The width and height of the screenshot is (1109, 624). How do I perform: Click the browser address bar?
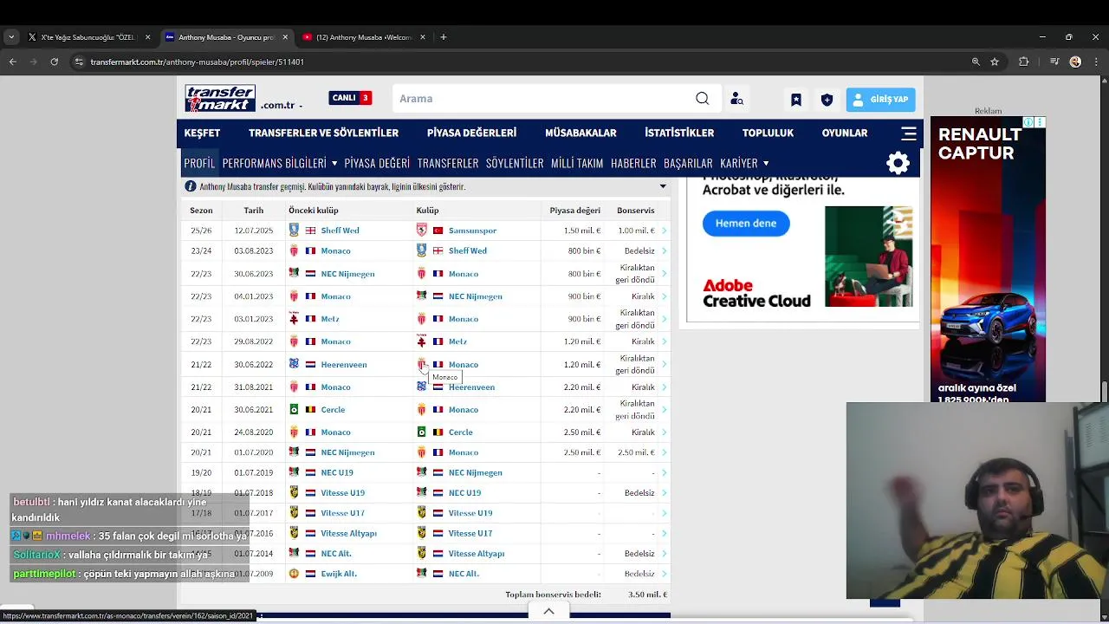[x=520, y=62]
